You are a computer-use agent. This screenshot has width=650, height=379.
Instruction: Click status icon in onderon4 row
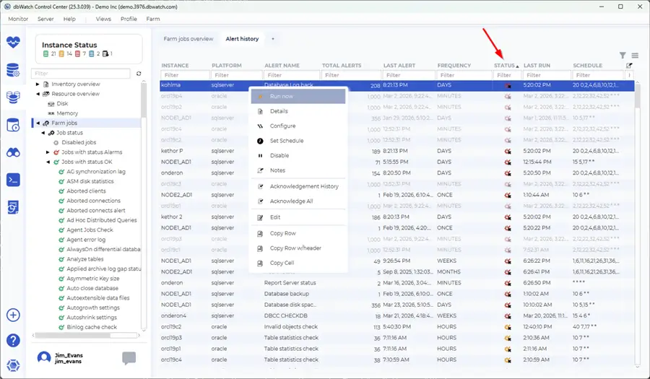point(508,316)
